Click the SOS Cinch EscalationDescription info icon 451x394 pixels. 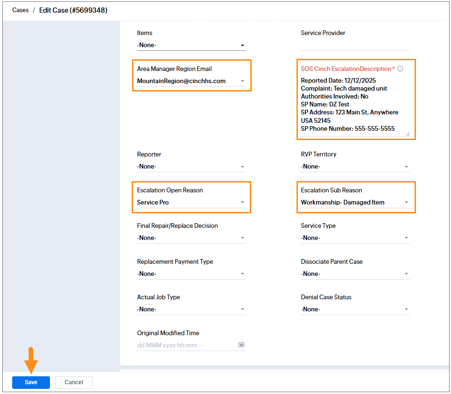coord(401,69)
